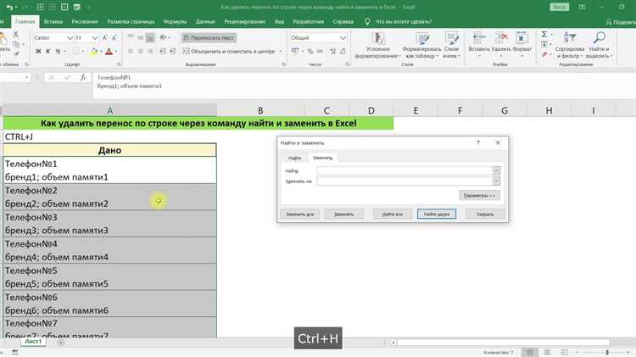Click the decrease decimal icon
This screenshot has width=636, height=357.
pyautogui.click(x=343, y=51)
